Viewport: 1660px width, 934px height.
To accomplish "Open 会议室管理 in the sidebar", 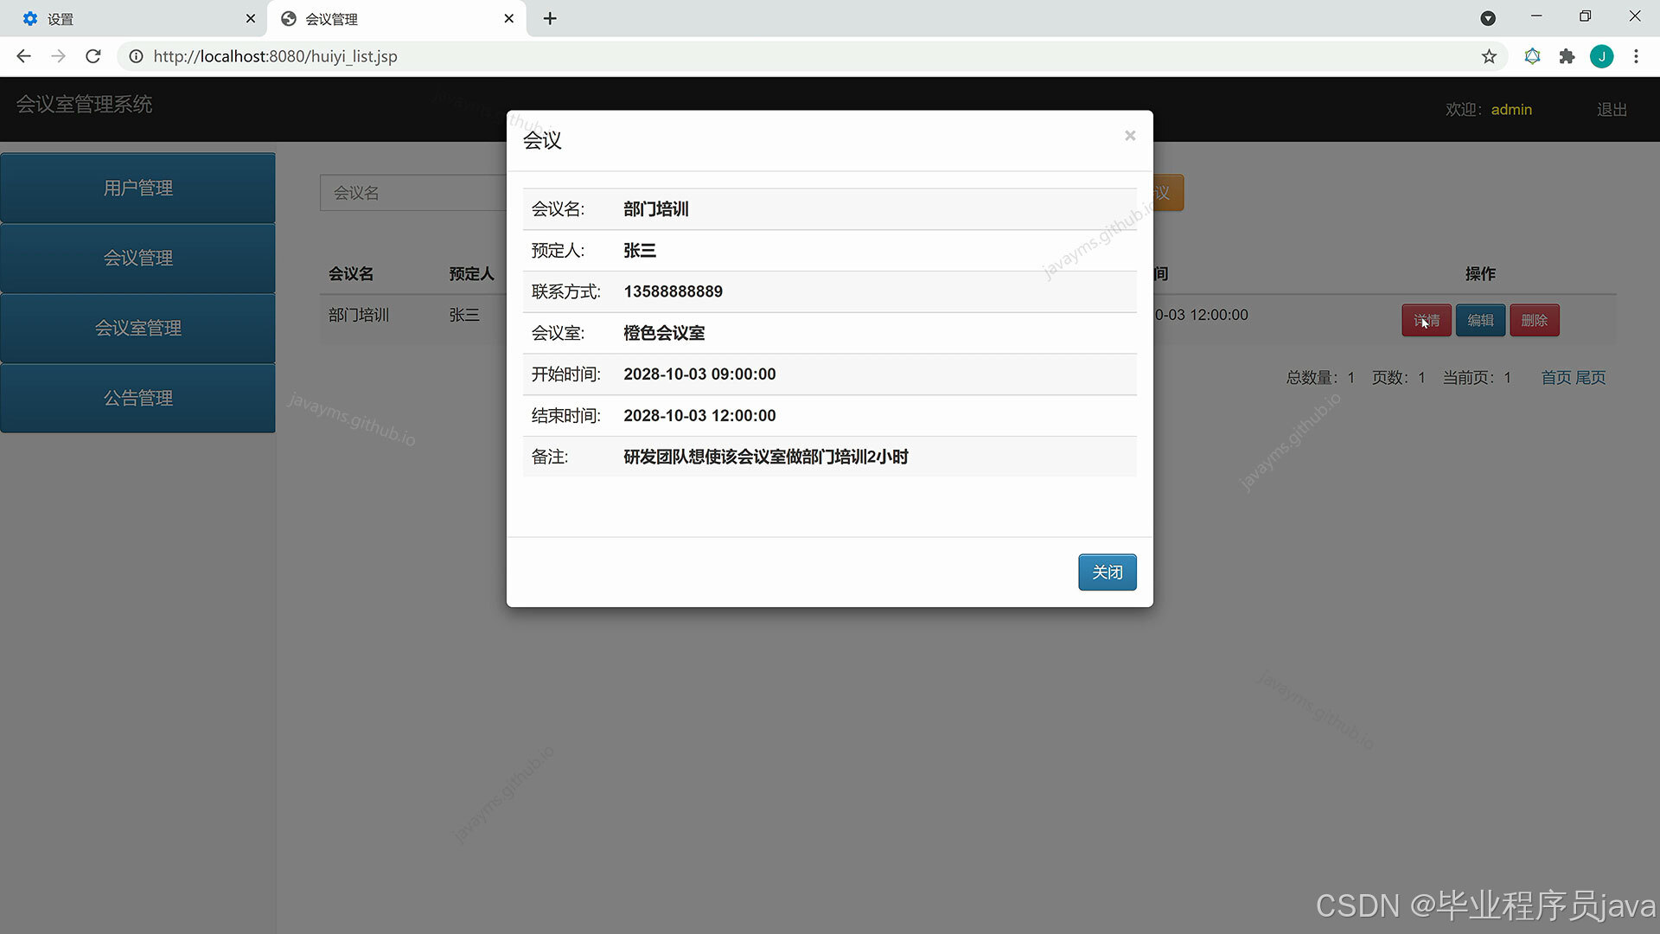I will point(138,328).
